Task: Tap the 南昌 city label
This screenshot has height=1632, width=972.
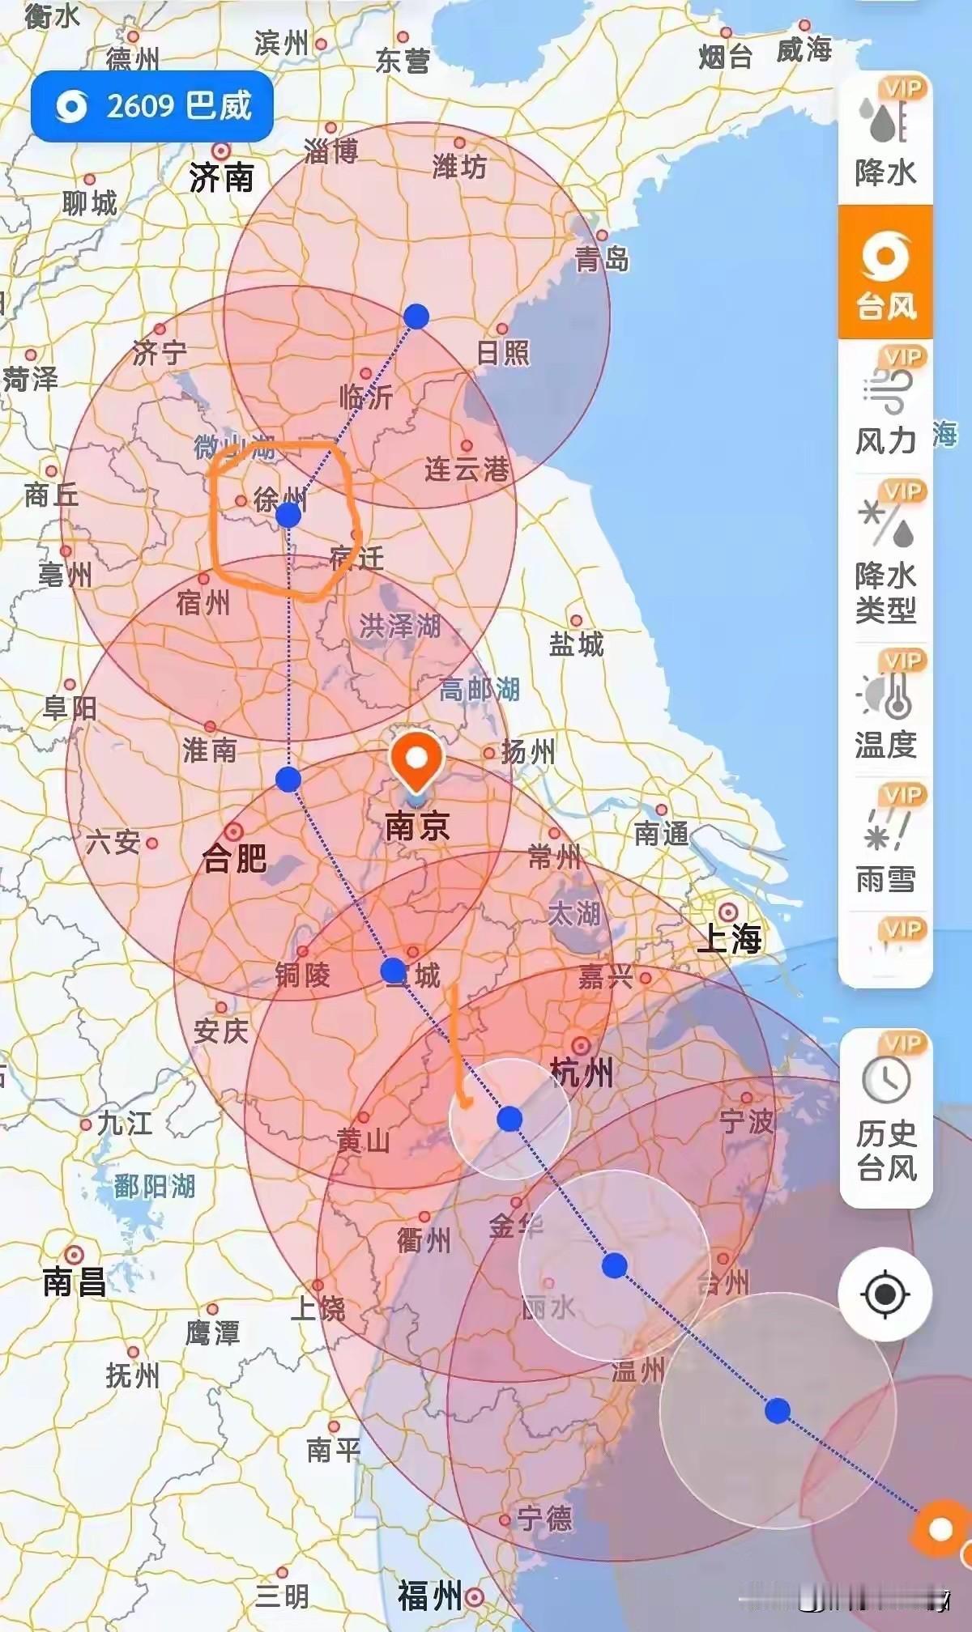Action: (74, 1281)
